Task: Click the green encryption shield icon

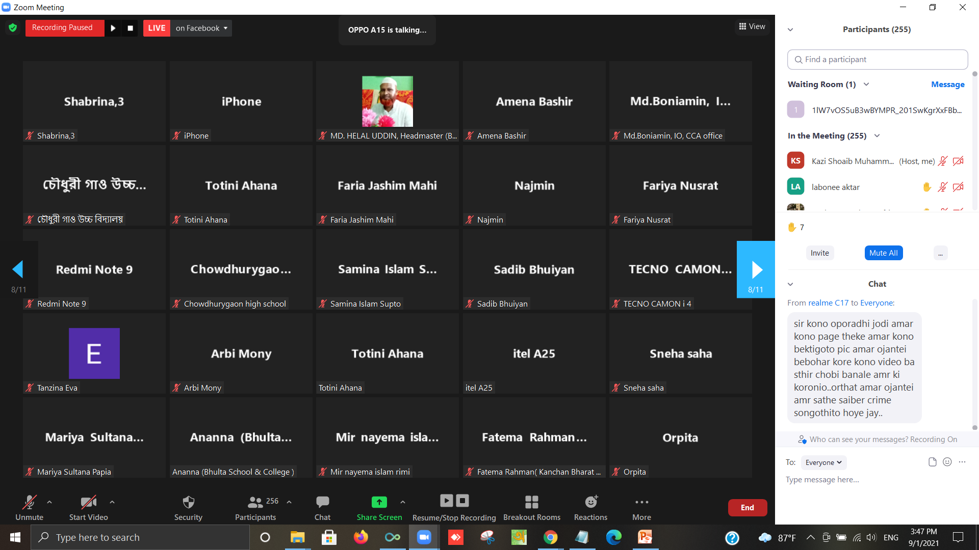Action: pos(13,28)
